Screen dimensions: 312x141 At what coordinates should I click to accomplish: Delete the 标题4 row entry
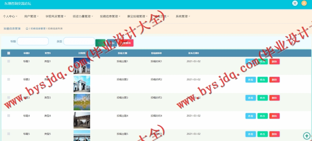[274, 116]
